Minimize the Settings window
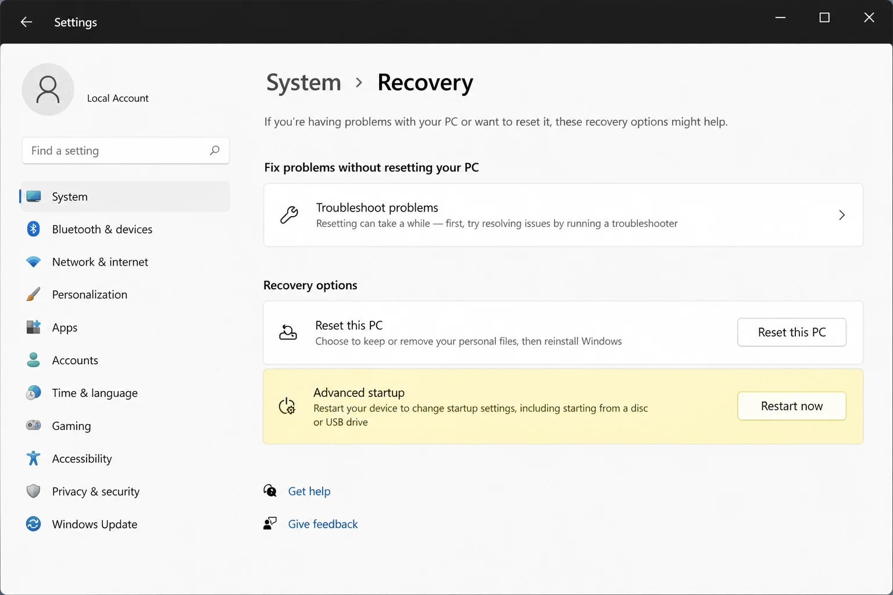893x595 pixels. (x=780, y=18)
